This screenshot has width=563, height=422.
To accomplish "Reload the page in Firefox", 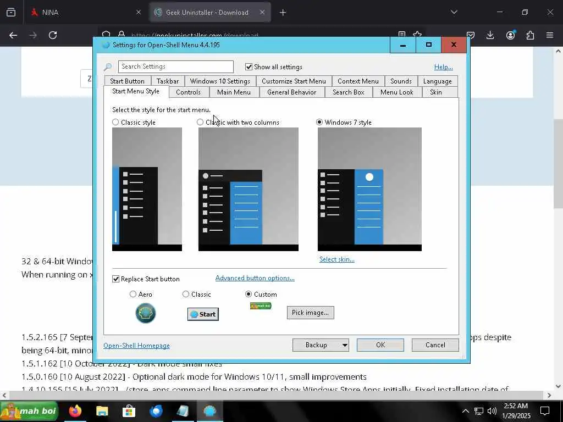I will [53, 35].
